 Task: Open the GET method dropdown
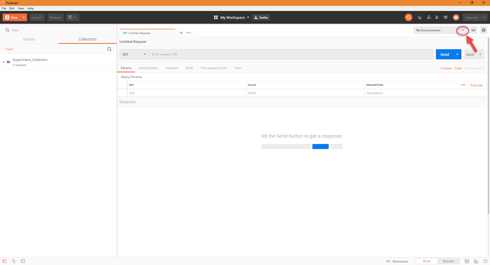134,54
